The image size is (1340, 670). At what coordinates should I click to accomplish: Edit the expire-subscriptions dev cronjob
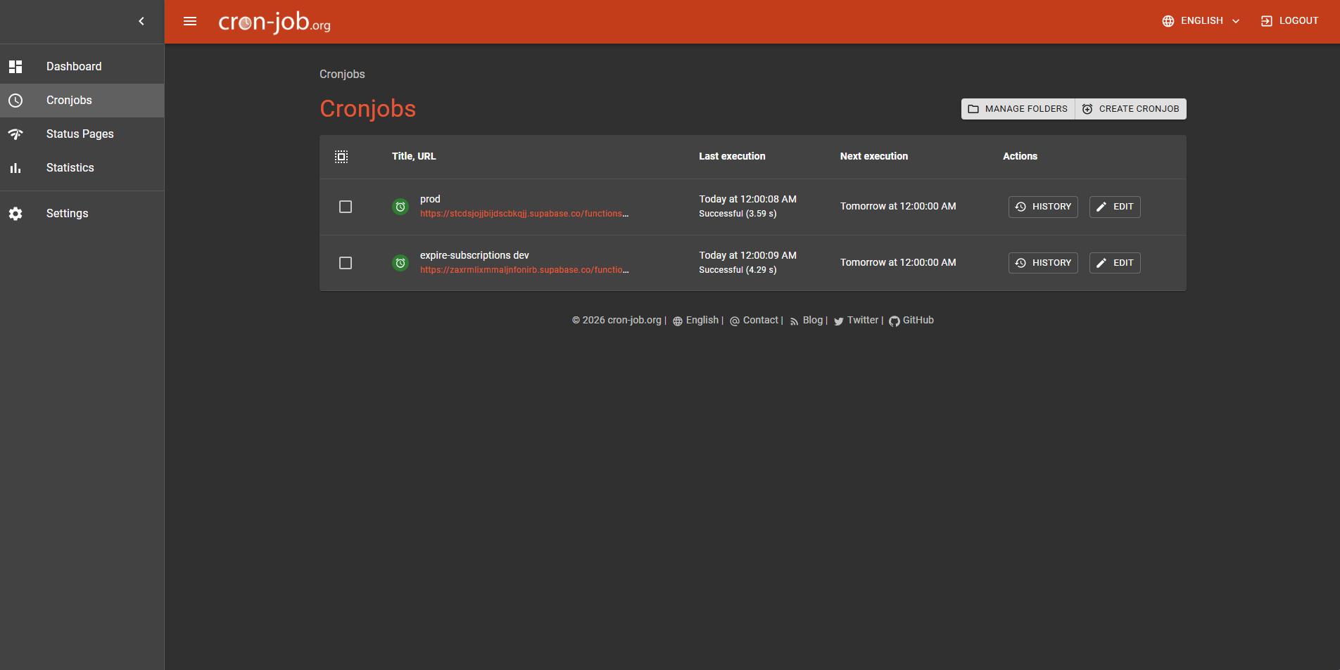[1115, 263]
